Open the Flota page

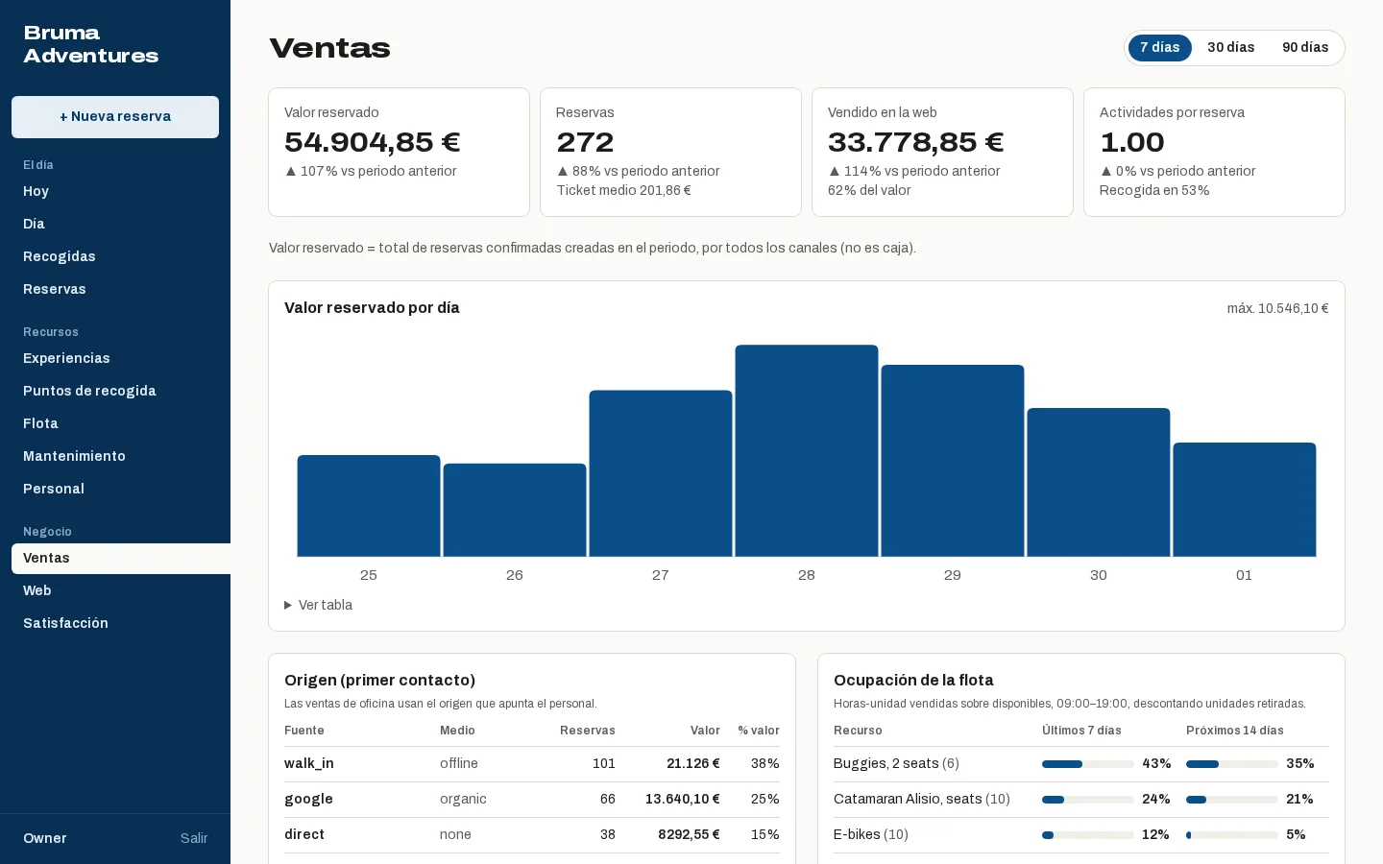[115, 423]
